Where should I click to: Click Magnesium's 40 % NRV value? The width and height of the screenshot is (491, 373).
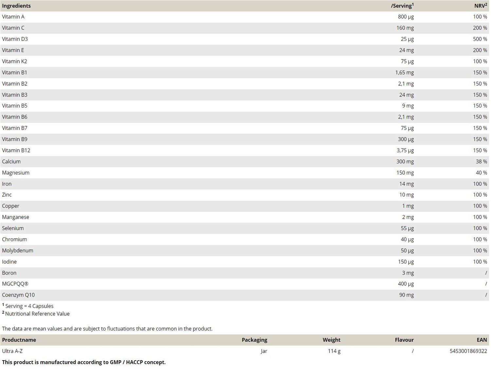481,173
